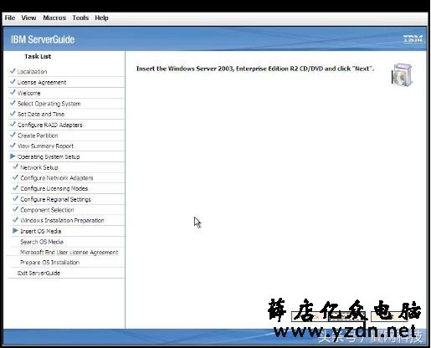The image size is (431, 348).
Task: Click the checkmark beside Create Partition
Action: 13,135
